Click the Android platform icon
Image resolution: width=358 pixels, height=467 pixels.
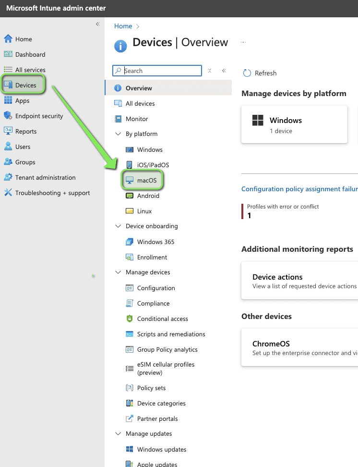pos(129,196)
